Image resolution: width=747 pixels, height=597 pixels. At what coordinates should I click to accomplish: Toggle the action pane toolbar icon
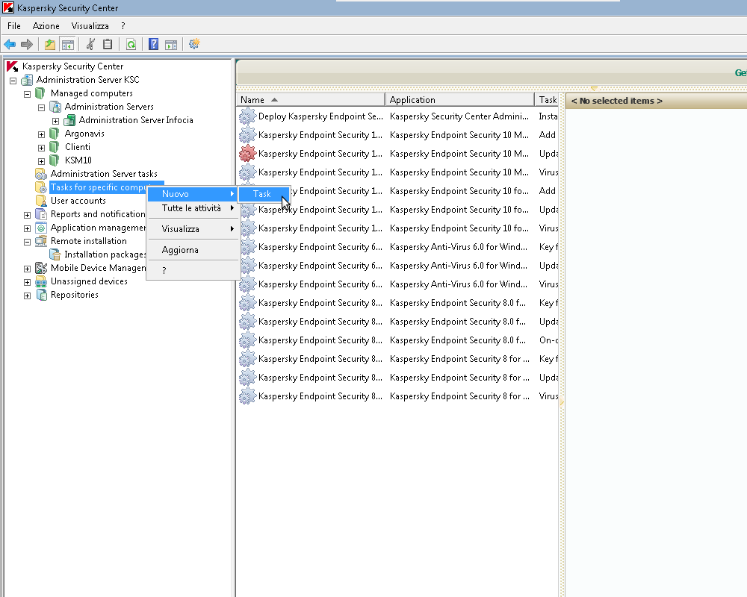pos(171,45)
